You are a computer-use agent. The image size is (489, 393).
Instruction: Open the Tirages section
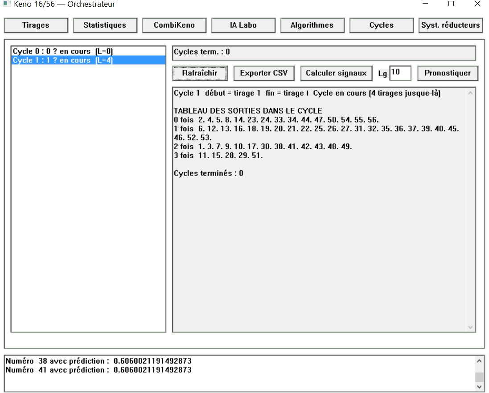coord(36,25)
